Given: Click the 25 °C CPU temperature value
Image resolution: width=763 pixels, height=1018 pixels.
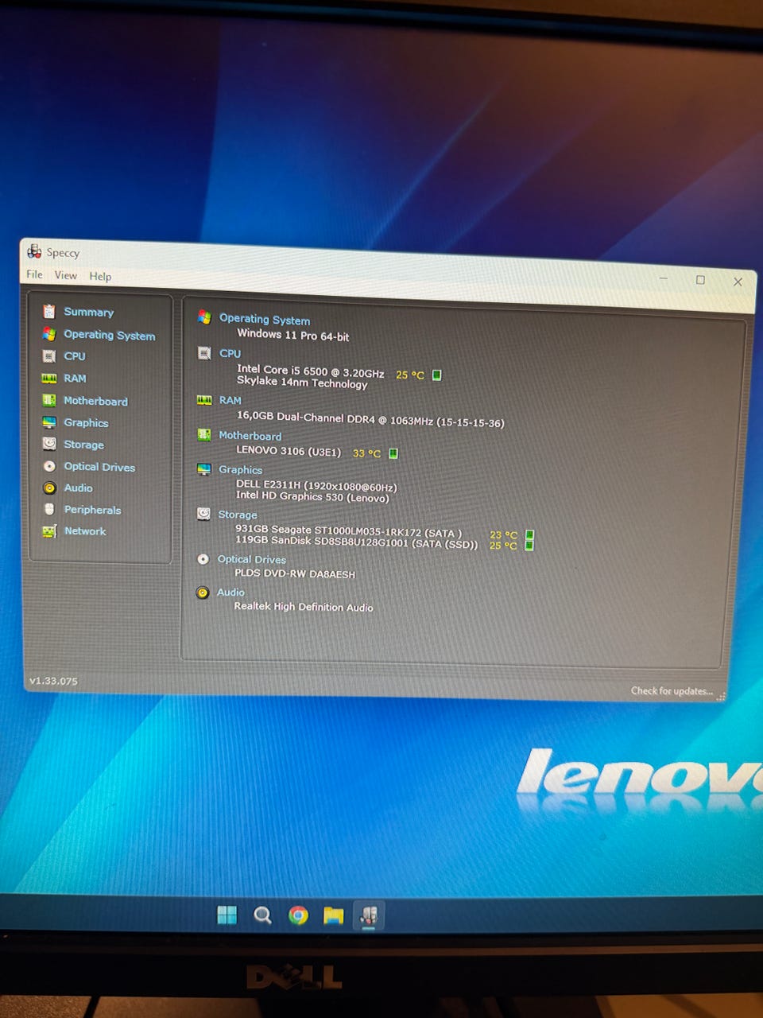Looking at the screenshot, I should click(x=410, y=375).
